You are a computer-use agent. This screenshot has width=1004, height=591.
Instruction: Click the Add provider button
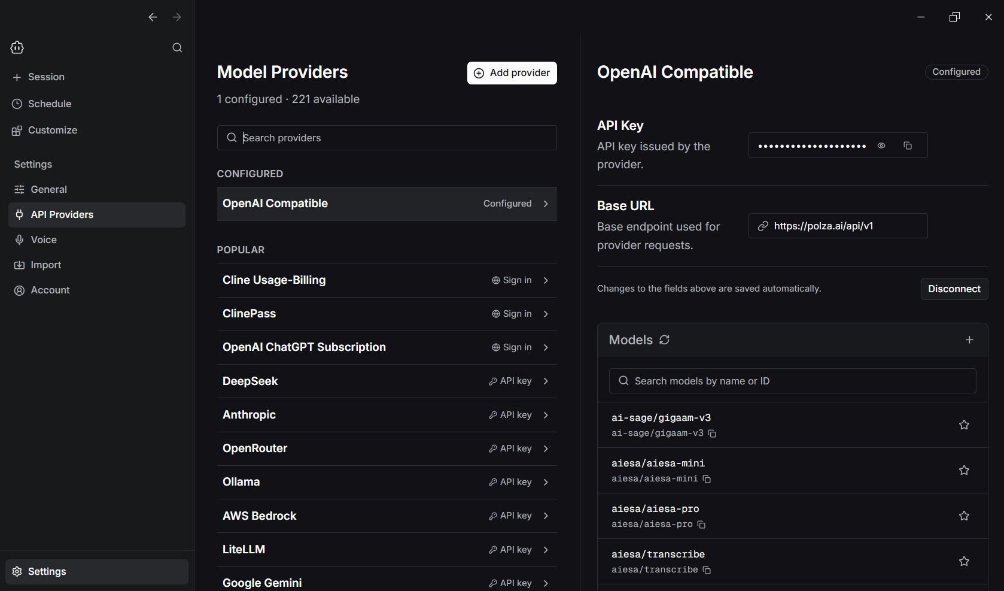tap(512, 73)
